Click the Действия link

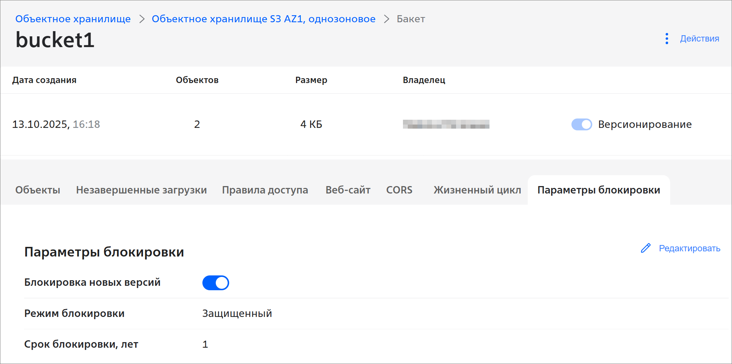[699, 39]
